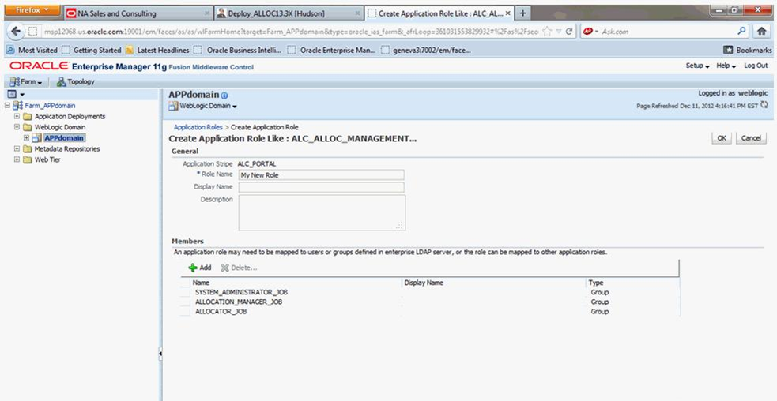This screenshot has height=401, width=777.
Task: Click the Topology icon in toolbar
Action: point(62,82)
